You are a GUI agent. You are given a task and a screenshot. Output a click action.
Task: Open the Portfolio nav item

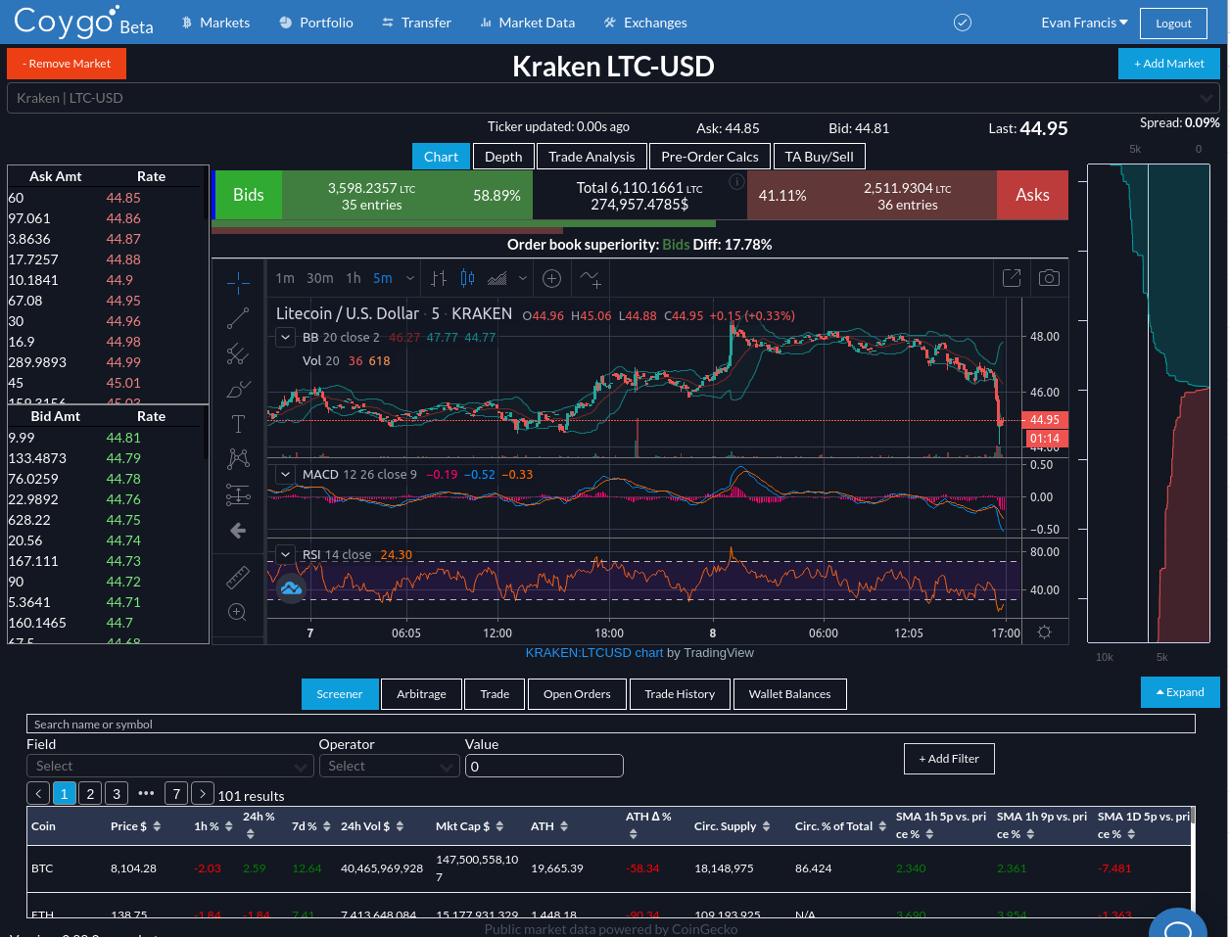(315, 23)
